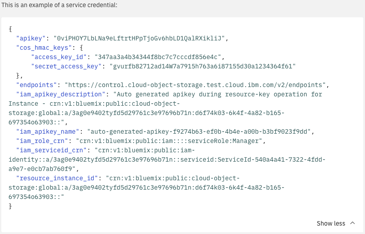365x234 pixels.
Task: Click the "iam_apikey_description" key name
Action: click(60, 94)
